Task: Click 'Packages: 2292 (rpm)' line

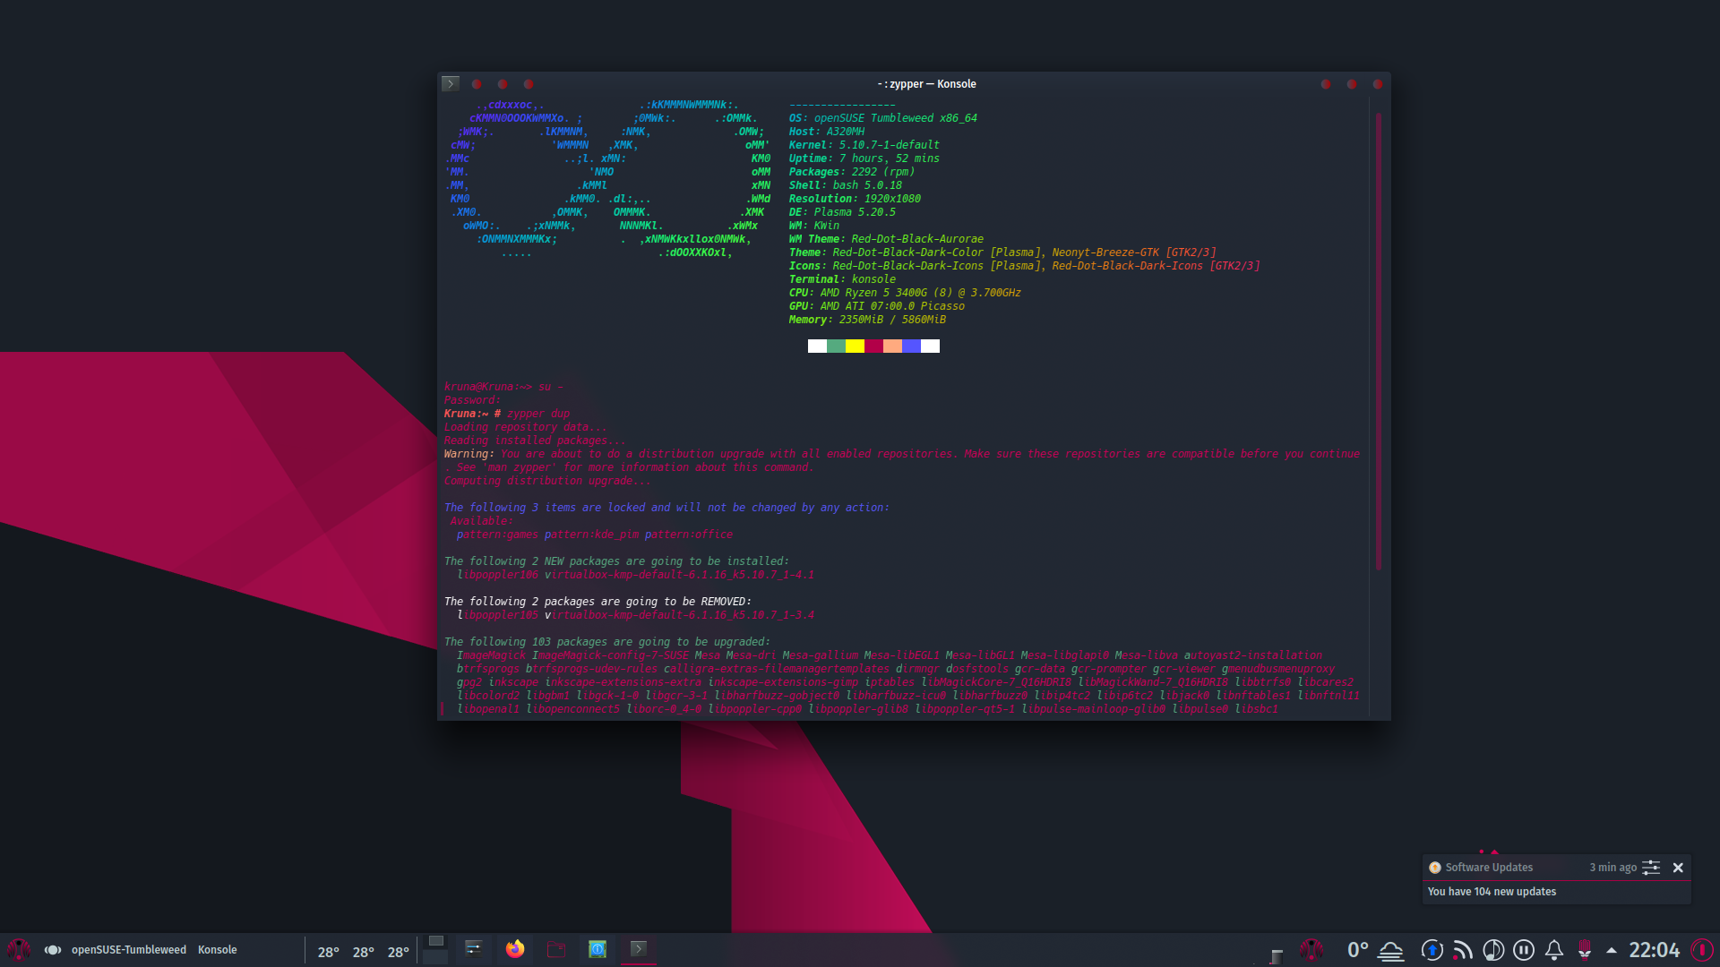Action: click(851, 172)
